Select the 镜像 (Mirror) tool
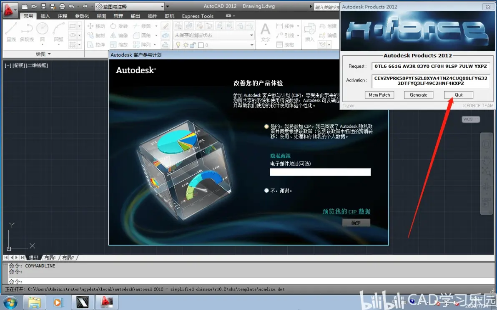This screenshot has width=497, height=310. pos(119,35)
